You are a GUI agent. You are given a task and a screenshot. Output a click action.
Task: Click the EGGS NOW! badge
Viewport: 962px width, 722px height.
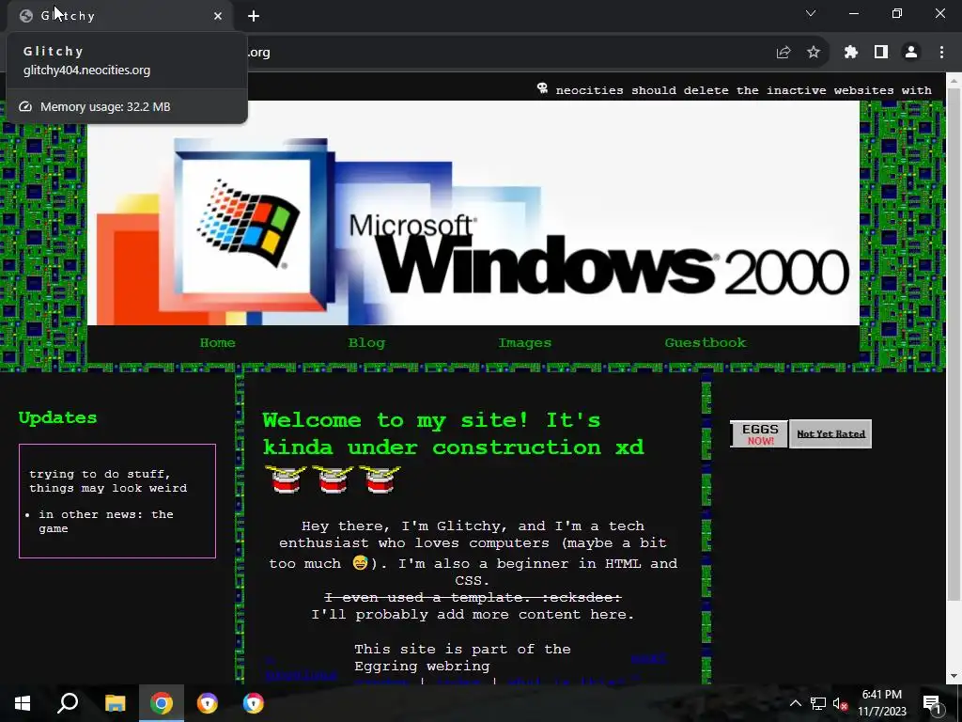click(x=759, y=434)
